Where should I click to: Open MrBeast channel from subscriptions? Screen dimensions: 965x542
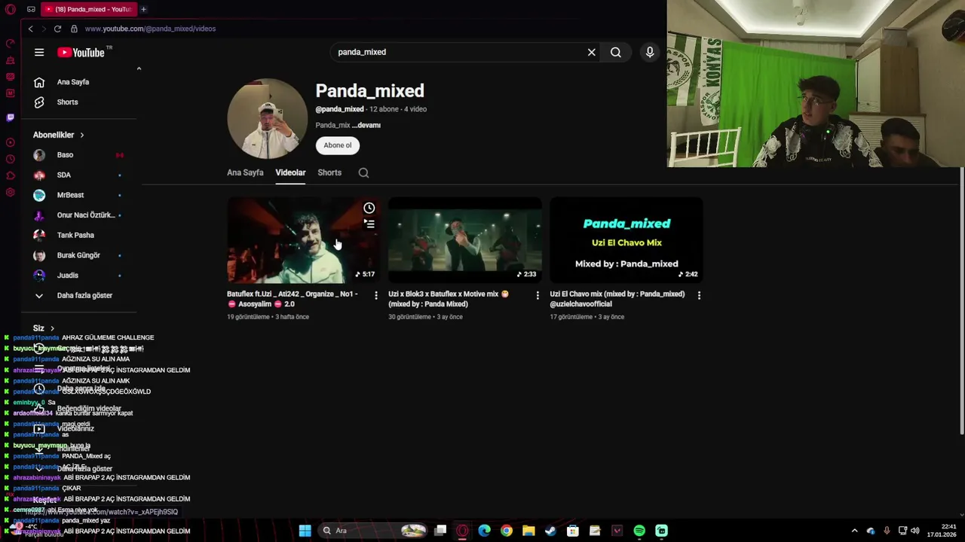(78, 196)
